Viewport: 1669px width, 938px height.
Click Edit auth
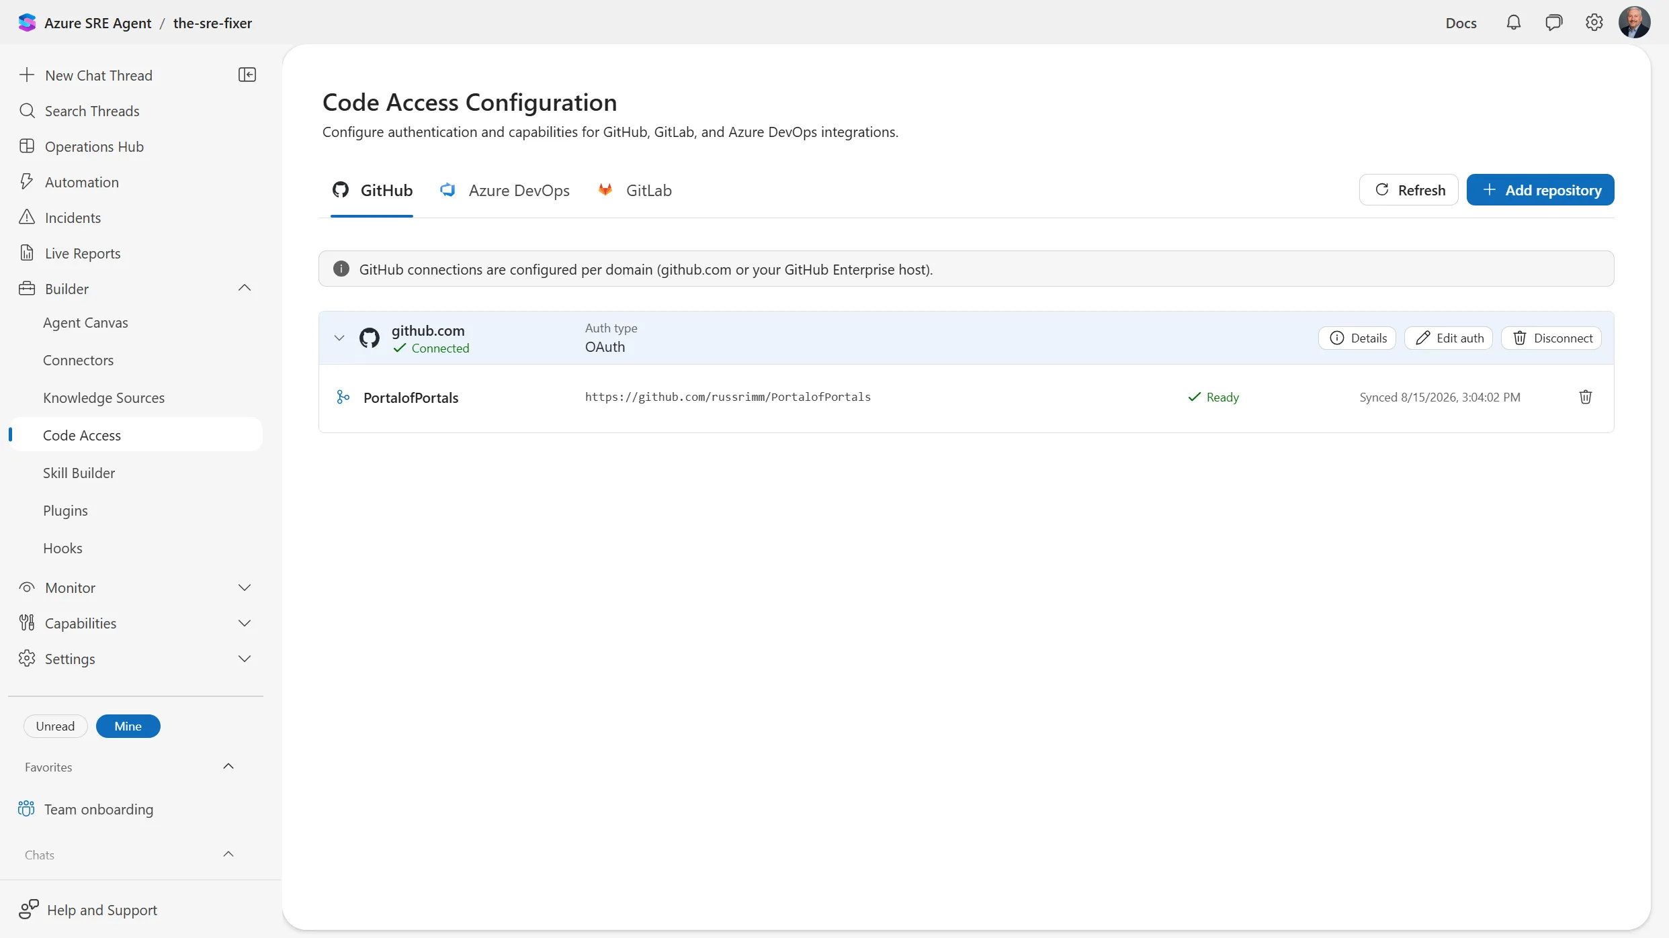tap(1449, 338)
